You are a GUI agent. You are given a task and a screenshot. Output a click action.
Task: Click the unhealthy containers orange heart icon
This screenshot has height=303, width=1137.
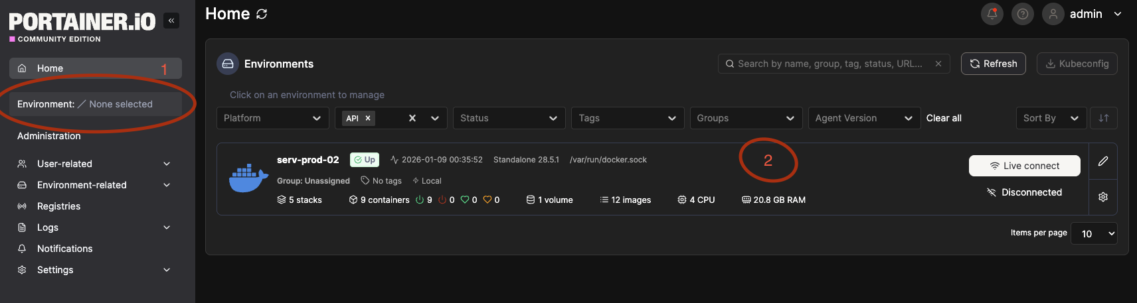487,200
